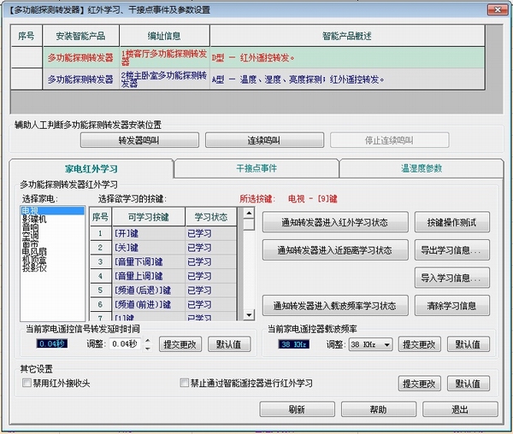The width and height of the screenshot is (513, 434).
Task: Click the delay time stepper up arrow
Action: [146, 340]
